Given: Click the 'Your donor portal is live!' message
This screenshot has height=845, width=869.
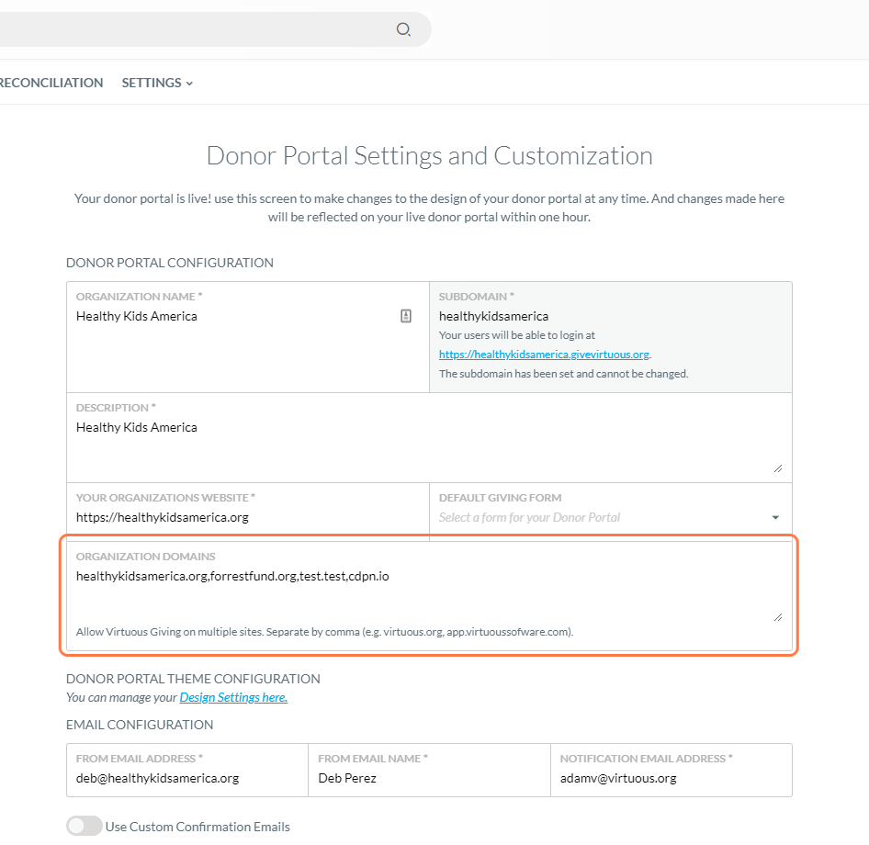Looking at the screenshot, I should (430, 208).
